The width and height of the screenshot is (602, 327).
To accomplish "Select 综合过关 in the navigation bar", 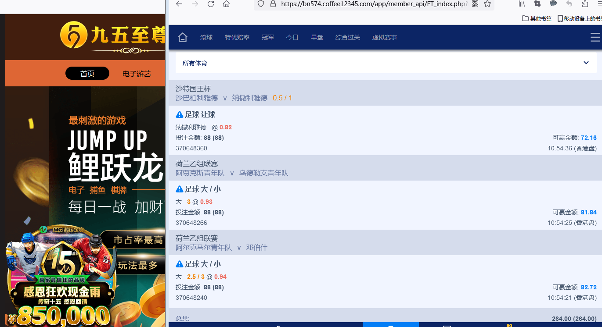I will coord(348,37).
